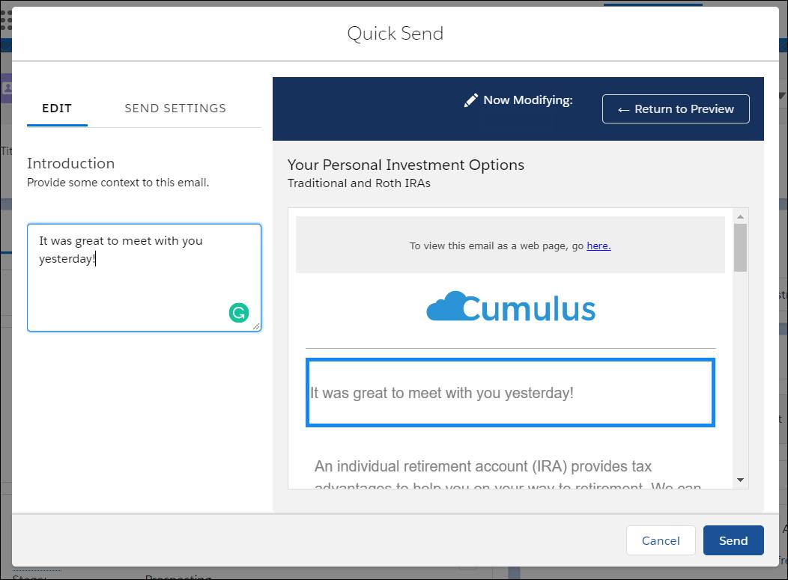
Task: Open the "here" web page link
Action: click(x=598, y=245)
